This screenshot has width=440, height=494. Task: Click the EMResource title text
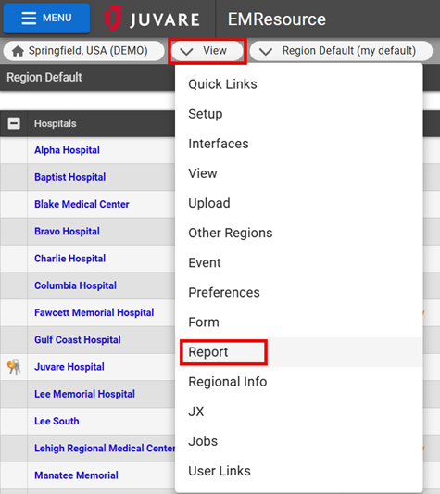click(x=277, y=19)
